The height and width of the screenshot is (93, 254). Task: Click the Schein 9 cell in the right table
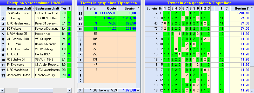[x=151, y=49]
